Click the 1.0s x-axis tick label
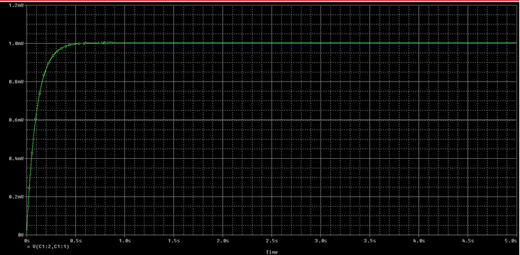The height and width of the screenshot is (255, 520). click(125, 241)
